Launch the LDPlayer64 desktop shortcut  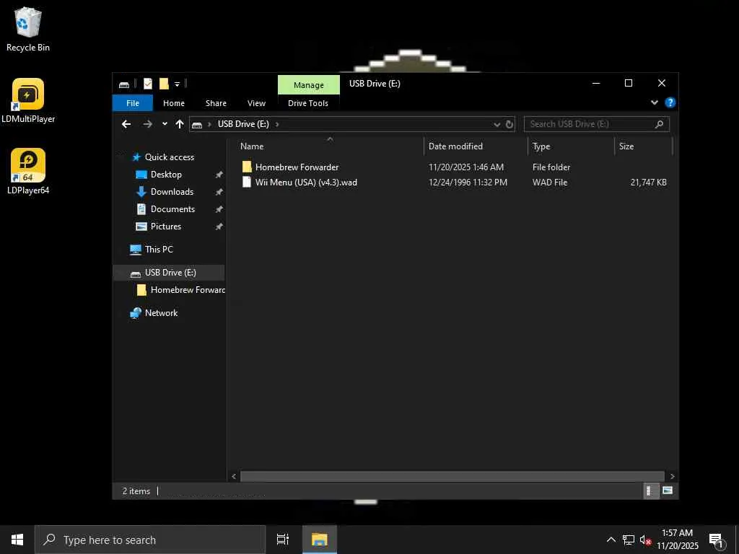[28, 172]
